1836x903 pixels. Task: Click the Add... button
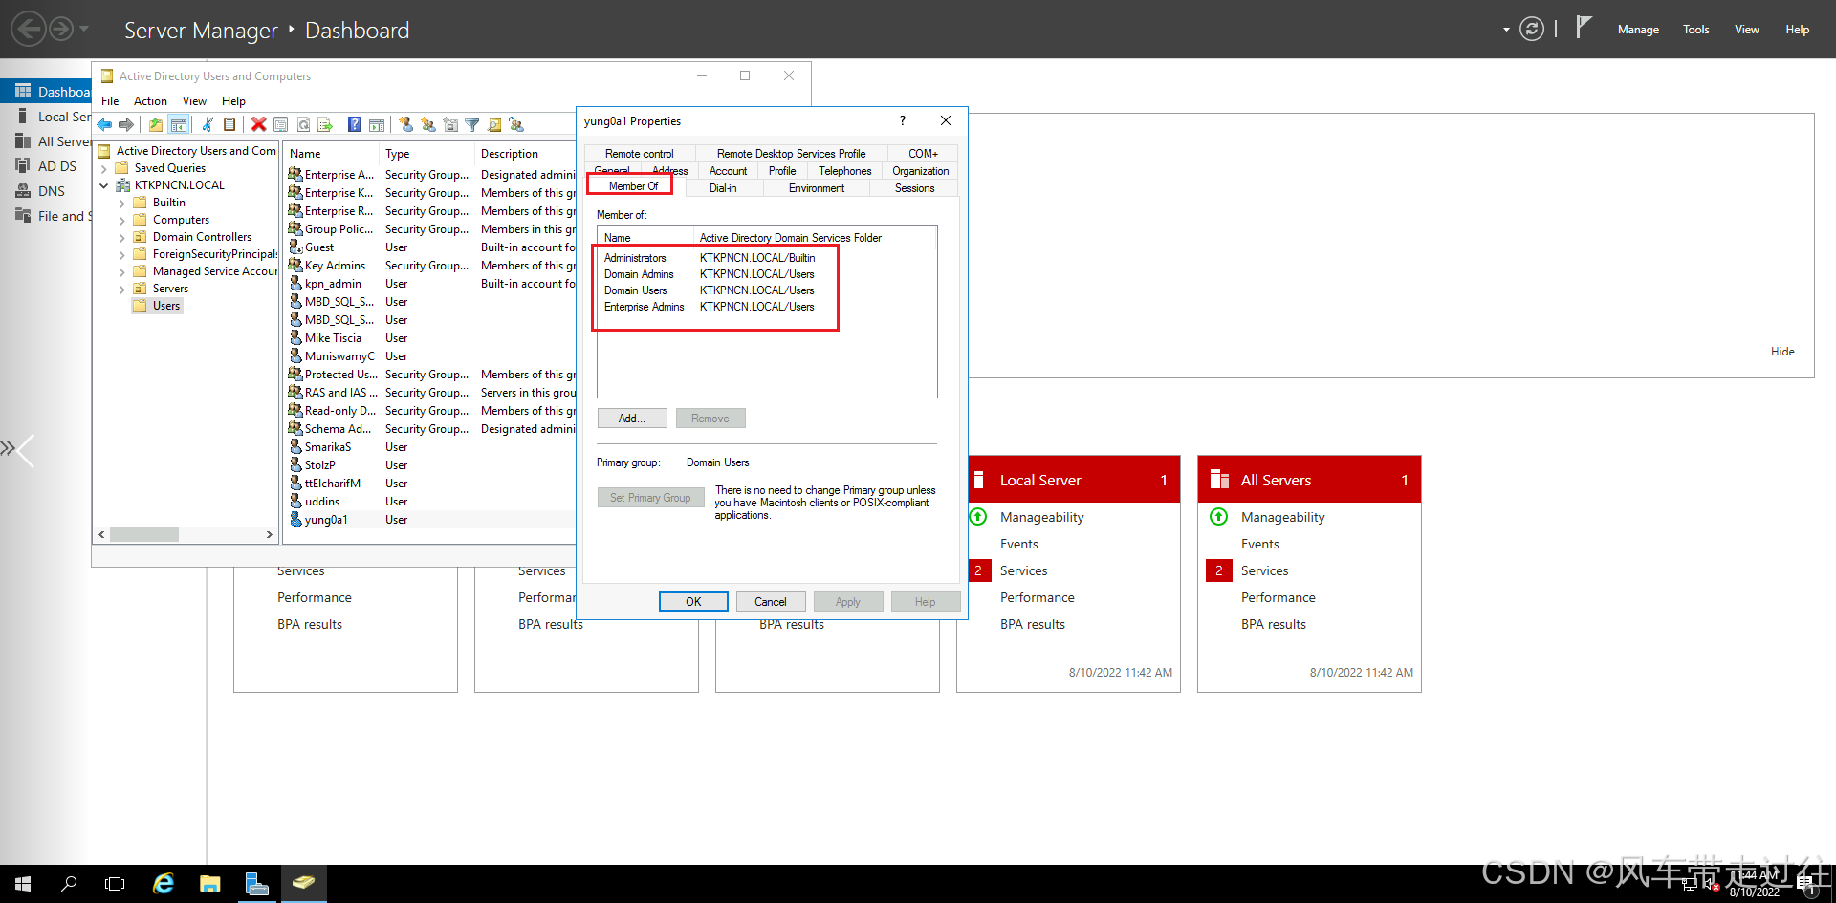(x=631, y=419)
